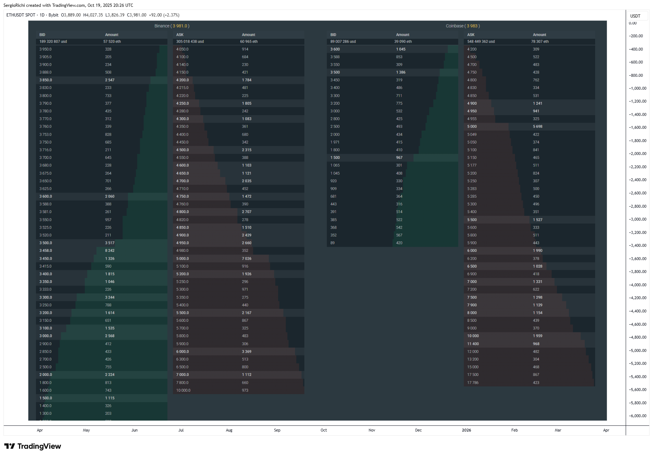This screenshot has width=653, height=457.
Task: Click the total 189 320 807 usd
Action: pyautogui.click(x=53, y=42)
